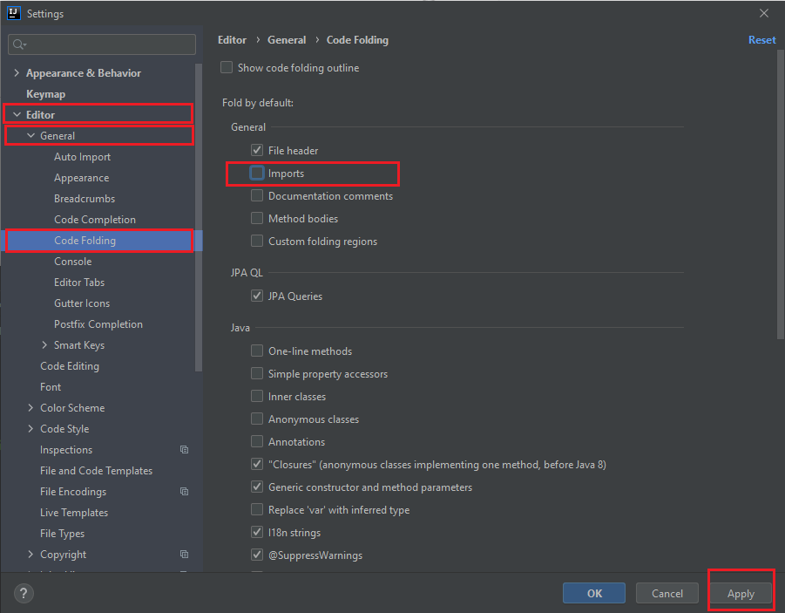Click the help question mark icon
Viewport: 785px width, 613px height.
[23, 593]
